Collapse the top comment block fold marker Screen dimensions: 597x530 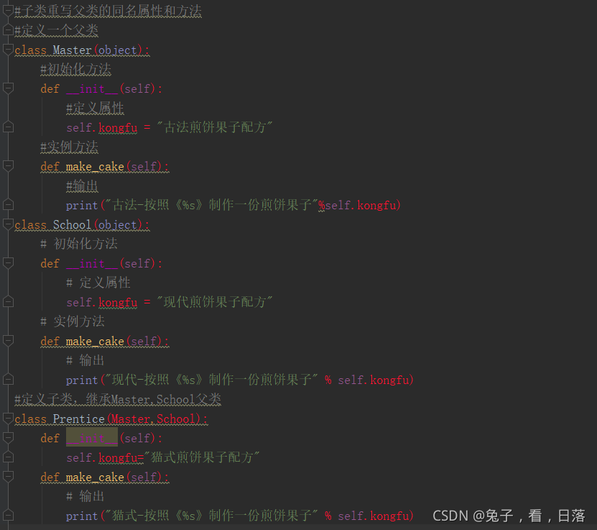(8, 10)
